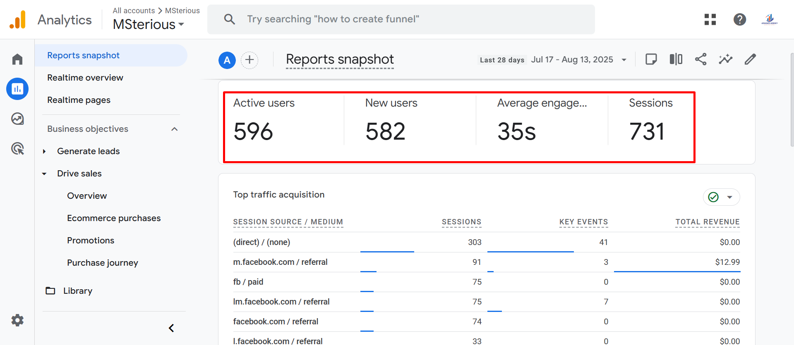Open the data quality checkmark dropdown

tap(721, 197)
